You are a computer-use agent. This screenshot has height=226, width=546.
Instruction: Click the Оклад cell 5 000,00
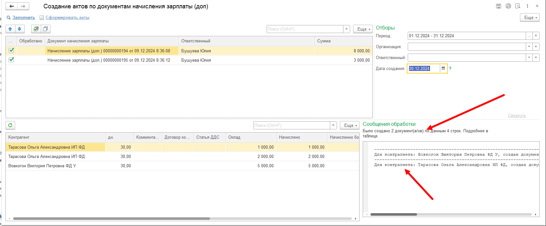(251, 166)
